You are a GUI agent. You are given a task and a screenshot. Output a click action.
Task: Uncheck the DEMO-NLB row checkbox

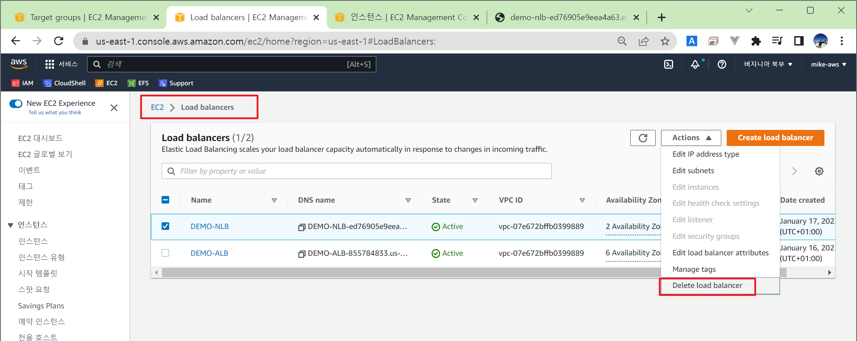(x=165, y=226)
